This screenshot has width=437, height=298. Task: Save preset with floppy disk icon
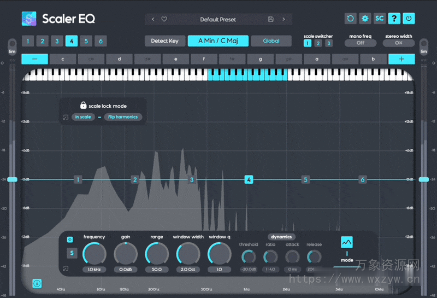[x=270, y=19]
